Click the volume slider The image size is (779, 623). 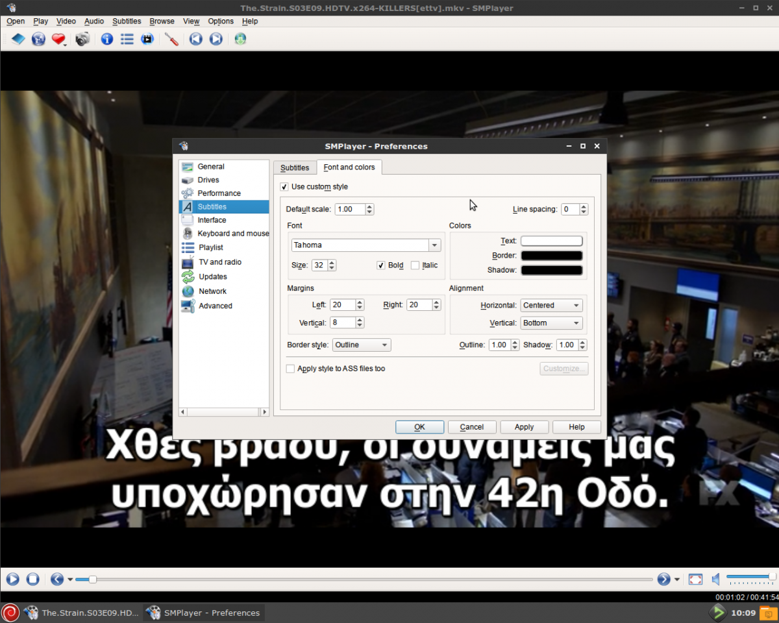click(x=751, y=577)
